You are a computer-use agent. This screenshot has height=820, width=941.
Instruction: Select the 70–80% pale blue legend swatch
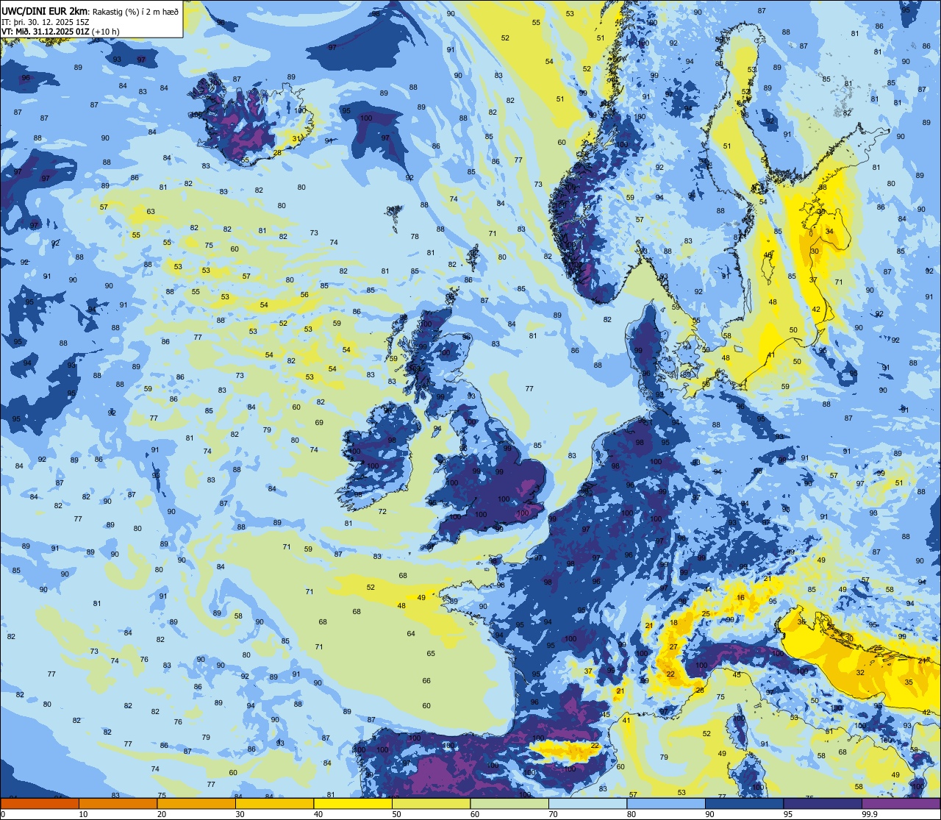[x=587, y=803]
